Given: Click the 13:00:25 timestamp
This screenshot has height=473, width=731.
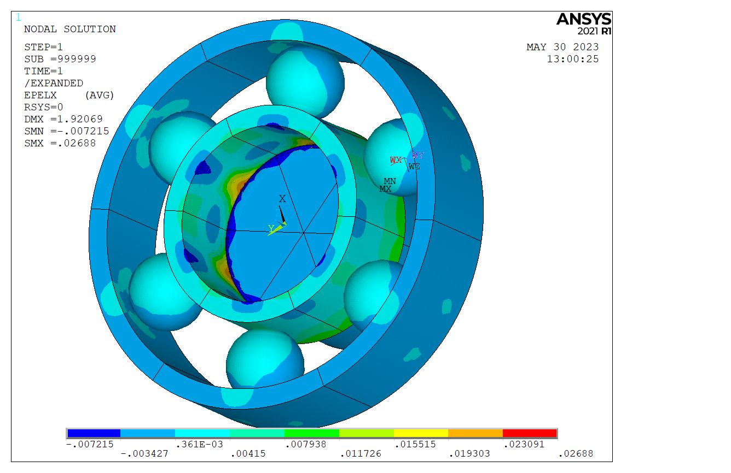Looking at the screenshot, I should [x=573, y=59].
